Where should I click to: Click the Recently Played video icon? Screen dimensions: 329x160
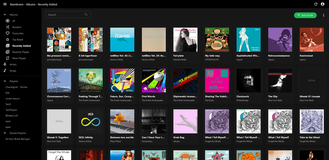(7, 52)
